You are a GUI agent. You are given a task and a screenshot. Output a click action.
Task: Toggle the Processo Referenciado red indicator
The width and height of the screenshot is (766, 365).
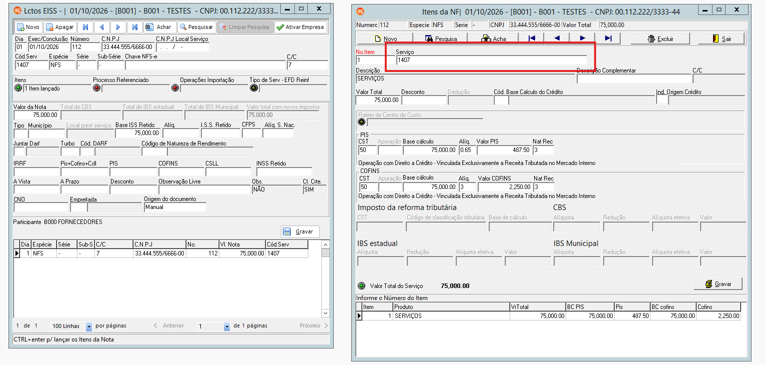(x=96, y=88)
